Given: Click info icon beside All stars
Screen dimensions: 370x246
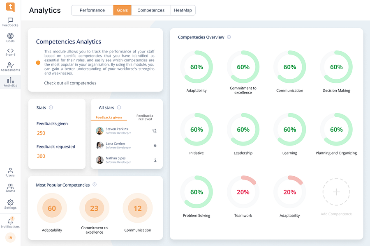Looking at the screenshot, I should coord(119,107).
